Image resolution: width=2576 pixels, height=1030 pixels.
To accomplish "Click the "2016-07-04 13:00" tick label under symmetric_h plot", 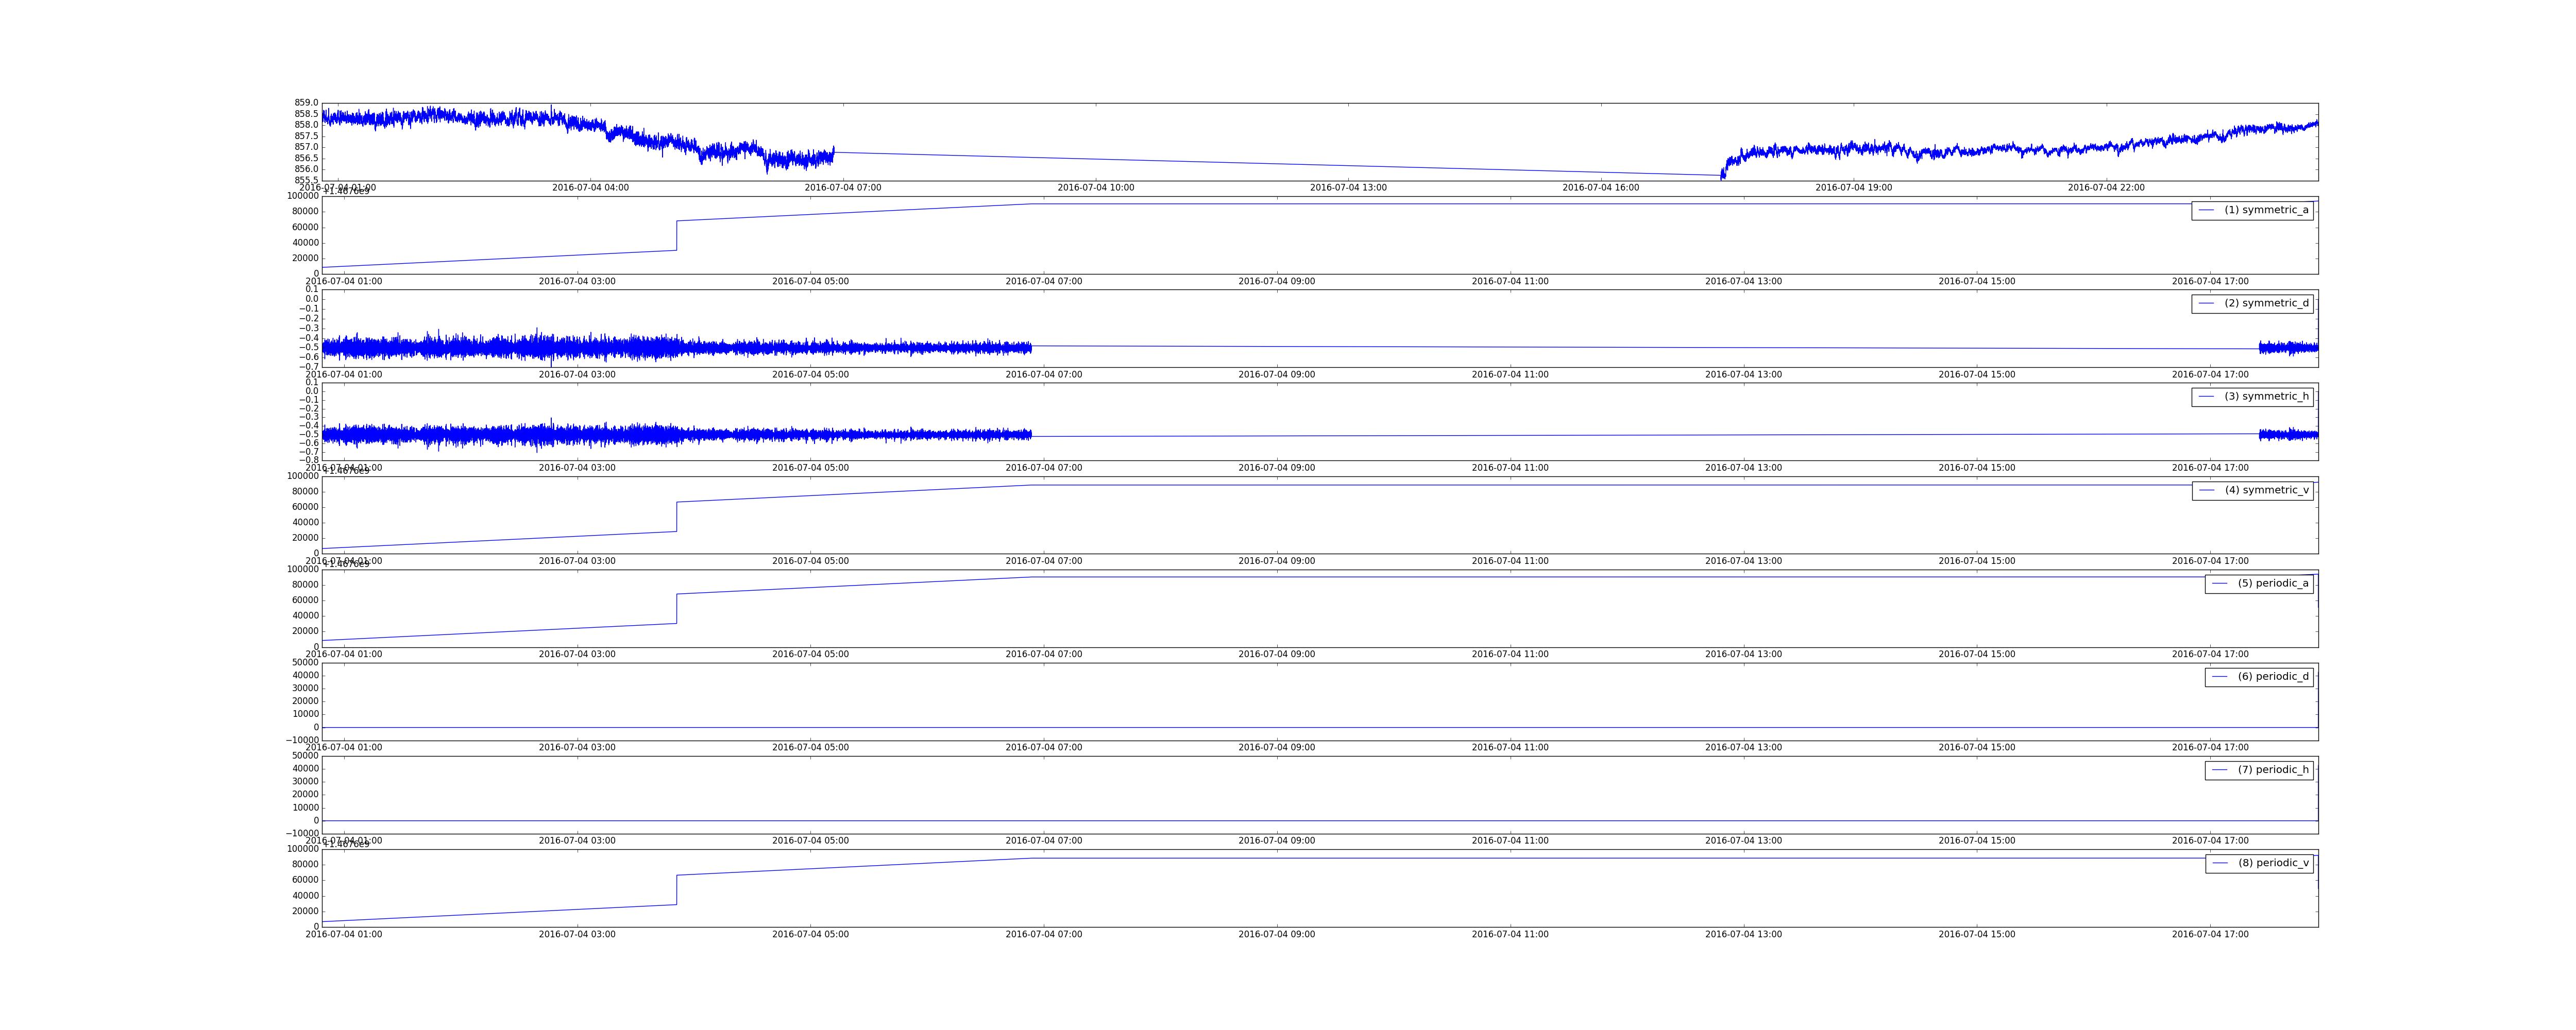I will (1744, 468).
